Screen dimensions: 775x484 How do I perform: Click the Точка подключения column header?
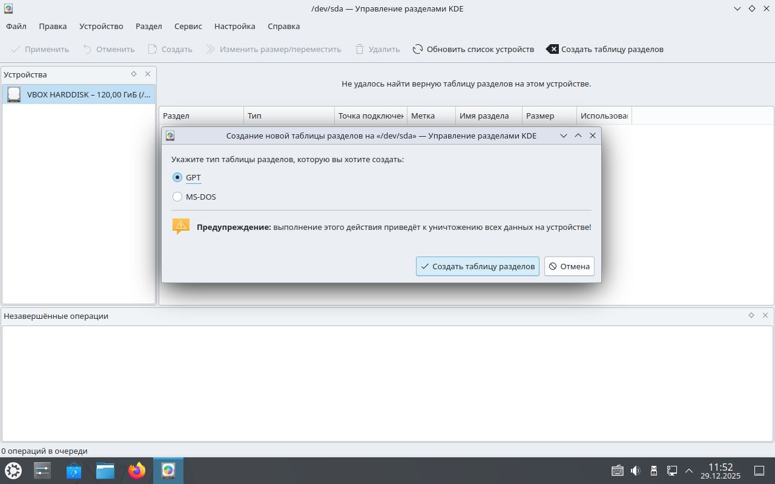click(x=371, y=116)
